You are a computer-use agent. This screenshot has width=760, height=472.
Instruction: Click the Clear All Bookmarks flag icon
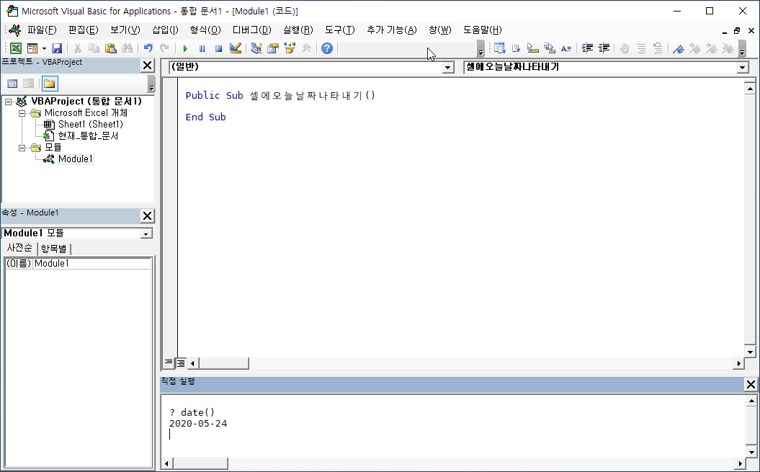(x=728, y=48)
